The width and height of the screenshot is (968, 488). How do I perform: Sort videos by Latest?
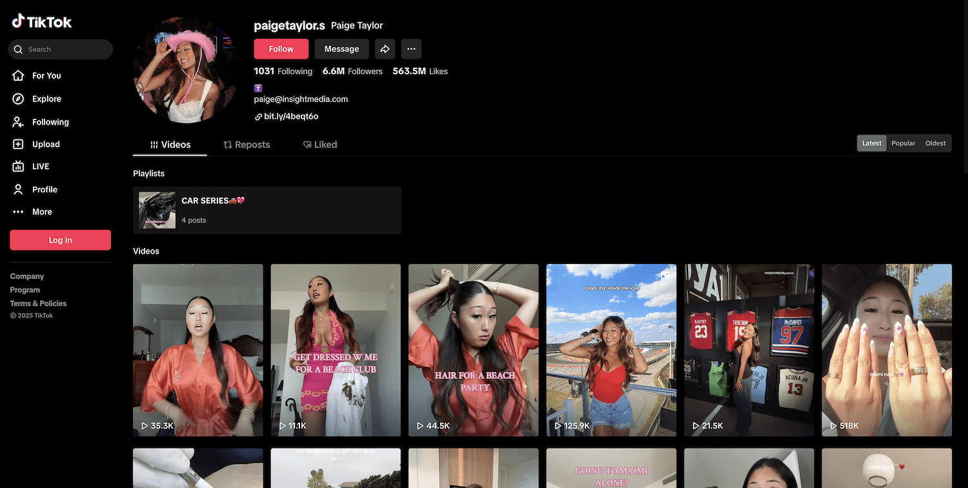coord(871,143)
